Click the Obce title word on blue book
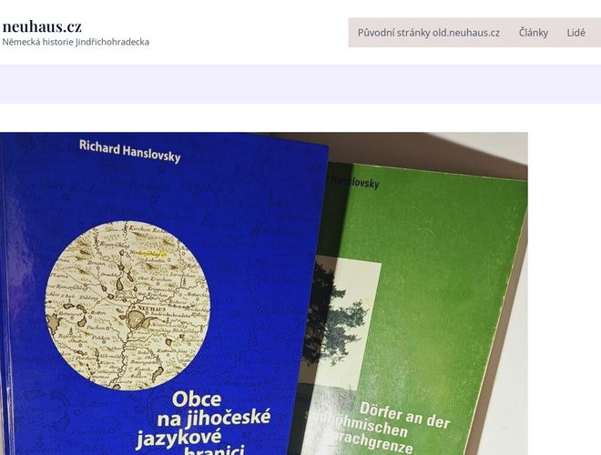601x455 pixels. [x=197, y=399]
